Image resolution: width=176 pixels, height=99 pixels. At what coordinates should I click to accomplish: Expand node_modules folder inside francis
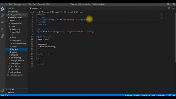point(16,23)
